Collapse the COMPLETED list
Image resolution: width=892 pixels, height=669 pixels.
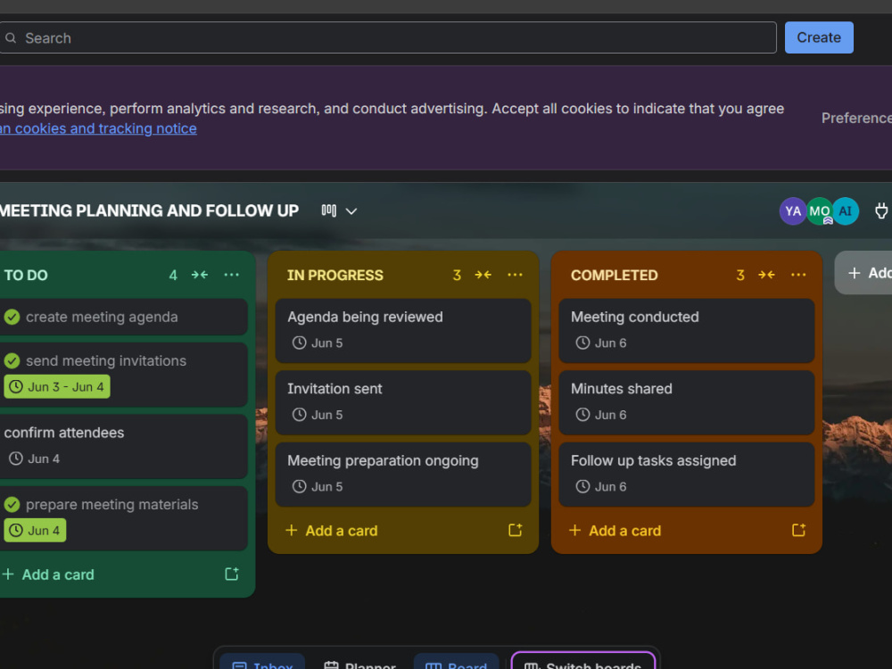766,275
